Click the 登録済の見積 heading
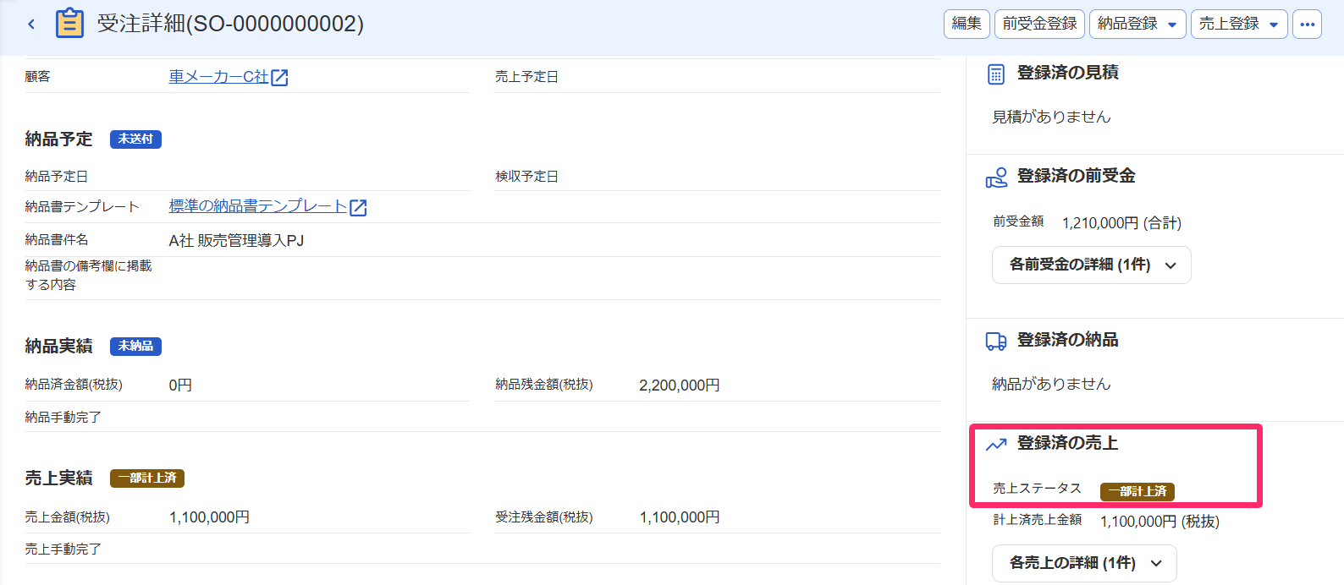Screen dimensions: 1344x585 coord(1067,73)
